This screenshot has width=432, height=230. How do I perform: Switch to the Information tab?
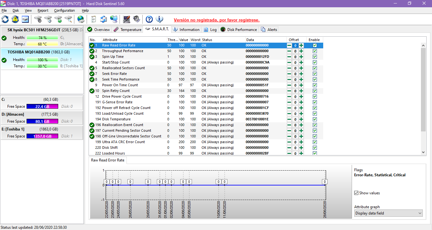pos(186,29)
